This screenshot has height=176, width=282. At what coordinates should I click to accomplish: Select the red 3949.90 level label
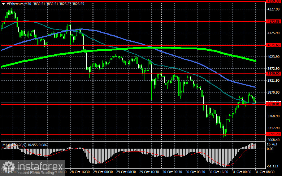274,74
